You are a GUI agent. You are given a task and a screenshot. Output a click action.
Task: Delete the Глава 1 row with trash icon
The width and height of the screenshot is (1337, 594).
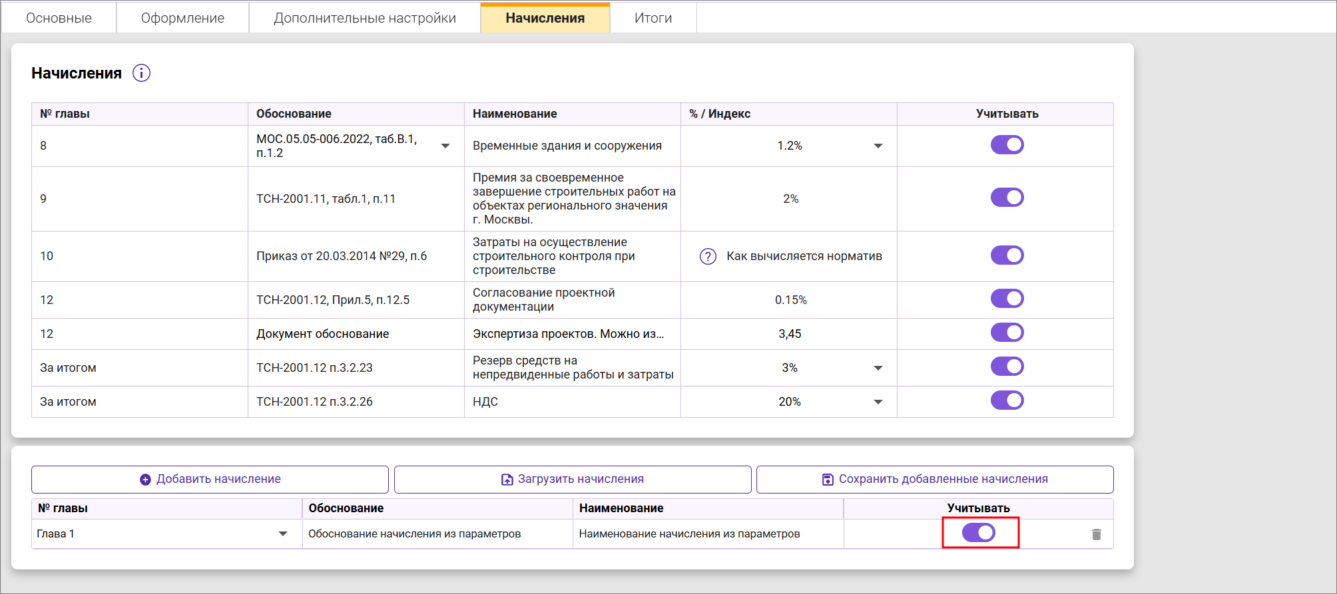coord(1096,534)
